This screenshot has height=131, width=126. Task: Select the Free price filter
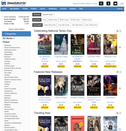pyautogui.click(x=44, y=20)
